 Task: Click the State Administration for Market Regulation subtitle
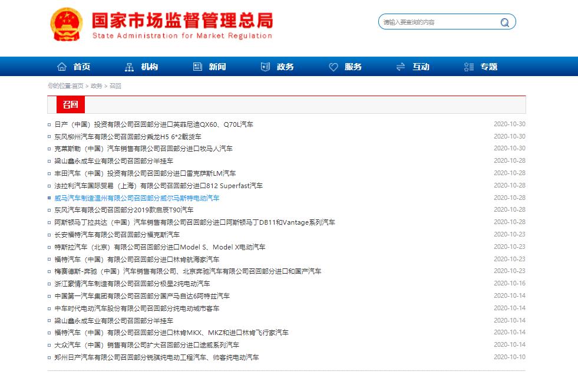click(183, 36)
